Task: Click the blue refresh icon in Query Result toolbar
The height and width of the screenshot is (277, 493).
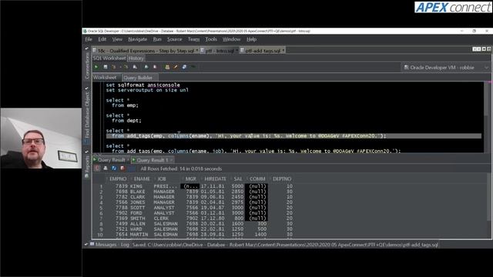Action: click(114, 169)
